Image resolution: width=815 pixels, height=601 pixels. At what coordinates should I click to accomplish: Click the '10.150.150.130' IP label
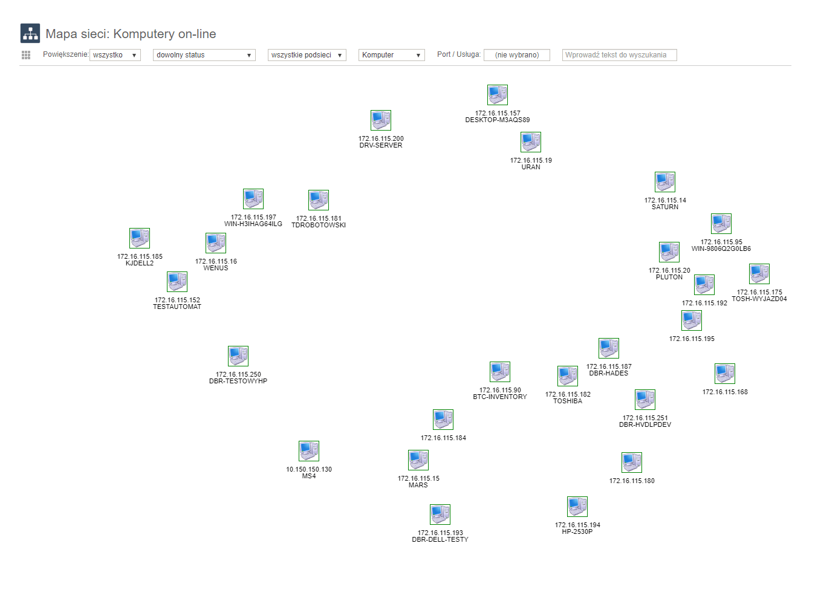309,469
